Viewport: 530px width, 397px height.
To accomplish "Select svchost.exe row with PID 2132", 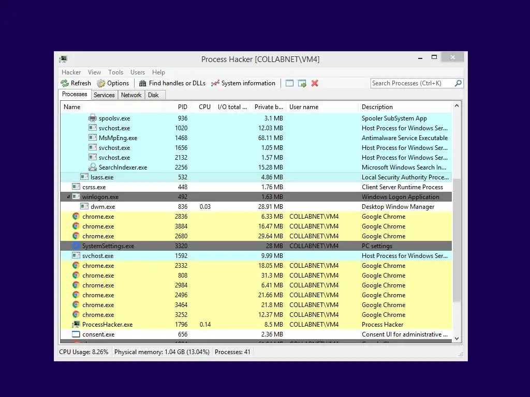I will click(256, 157).
